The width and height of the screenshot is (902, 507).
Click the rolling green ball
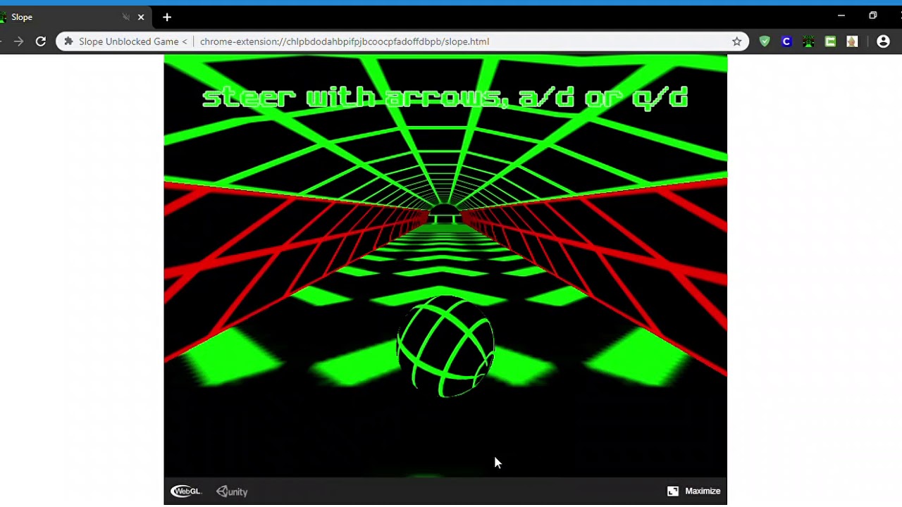[445, 347]
